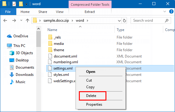The image size is (175, 112).
Task: Choose Delete from the context menu
Action: tap(91, 96)
